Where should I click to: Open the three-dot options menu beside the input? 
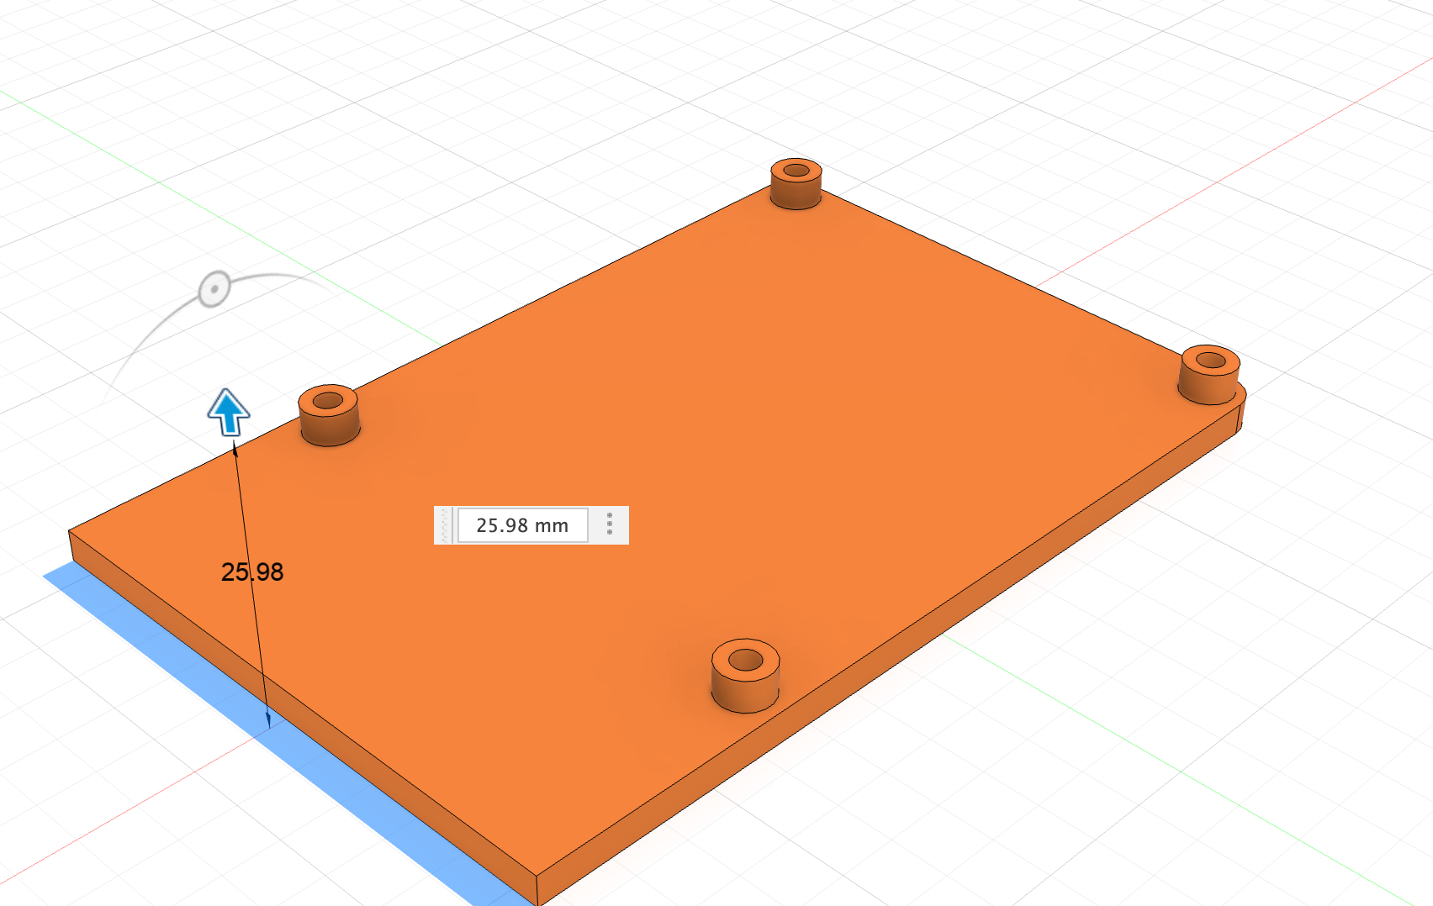pyautogui.click(x=610, y=525)
